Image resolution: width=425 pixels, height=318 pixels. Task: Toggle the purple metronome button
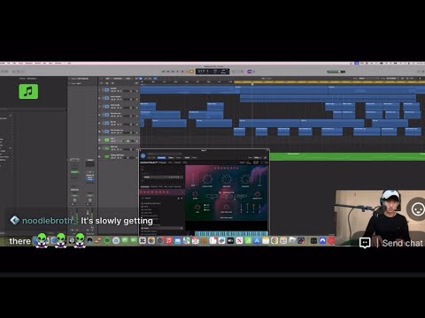point(250,72)
